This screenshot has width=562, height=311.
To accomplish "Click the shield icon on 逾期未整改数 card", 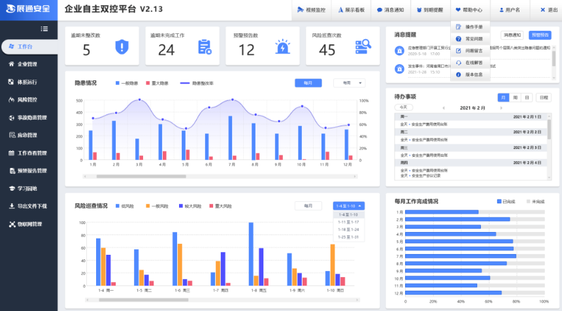I will click(122, 47).
